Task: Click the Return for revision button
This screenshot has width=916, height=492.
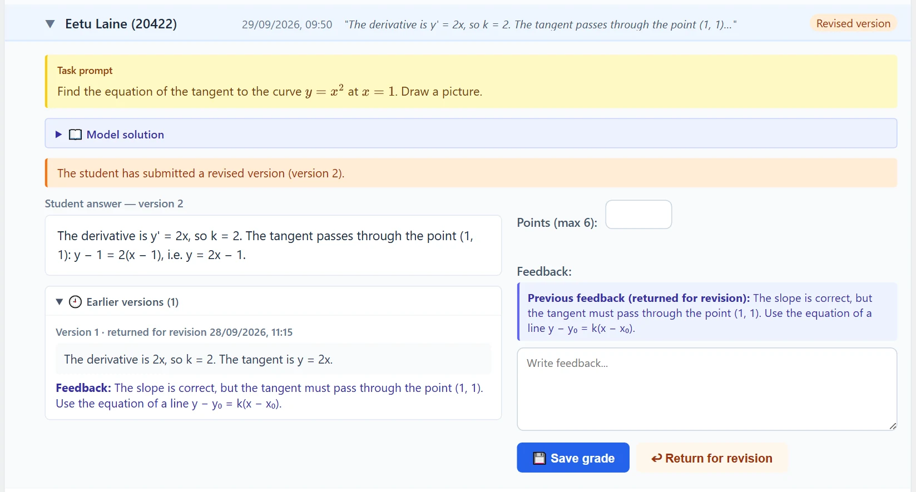Action: [712, 458]
